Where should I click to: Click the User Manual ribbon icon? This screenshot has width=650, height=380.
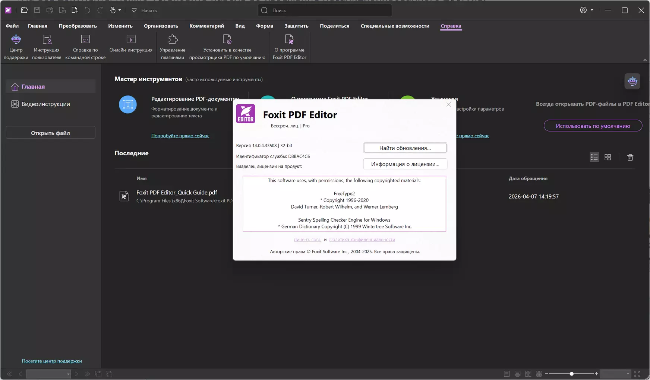[47, 39]
